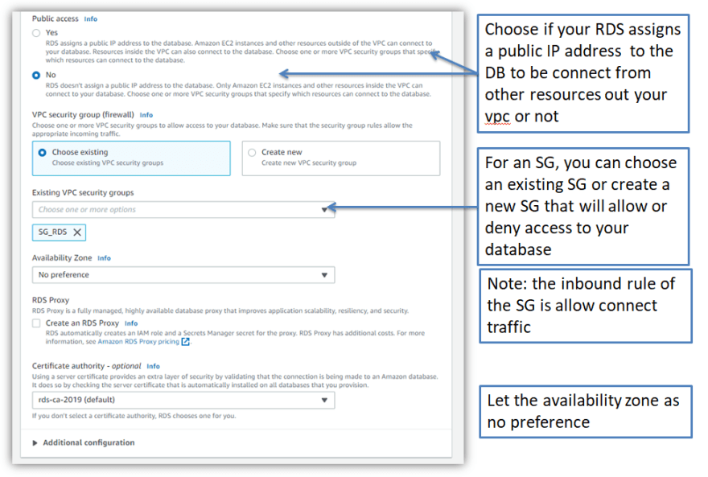Click the Public access heading text
708x477 pixels.
[x=55, y=19]
